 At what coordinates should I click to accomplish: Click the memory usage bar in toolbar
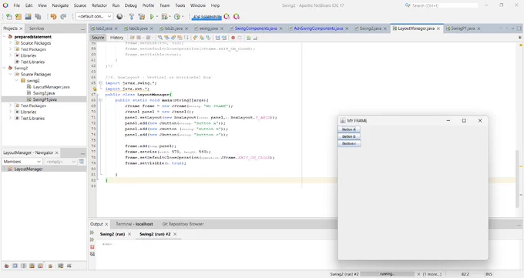[x=207, y=16]
